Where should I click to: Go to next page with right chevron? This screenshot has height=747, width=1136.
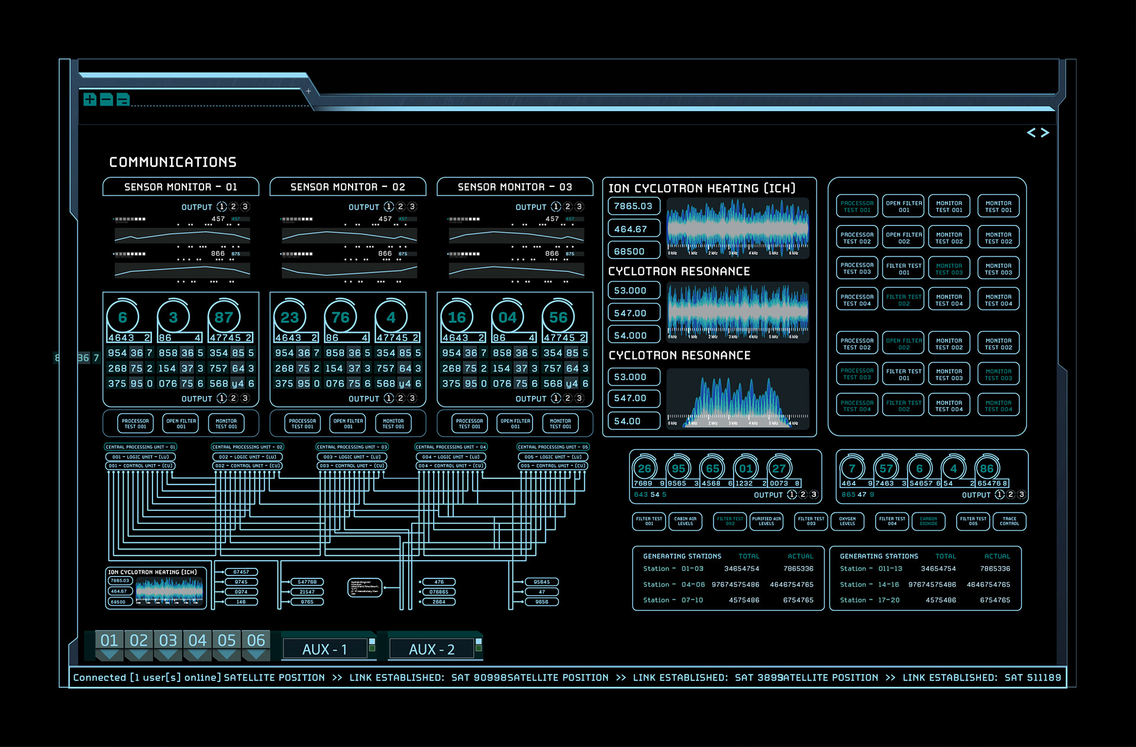click(1045, 132)
